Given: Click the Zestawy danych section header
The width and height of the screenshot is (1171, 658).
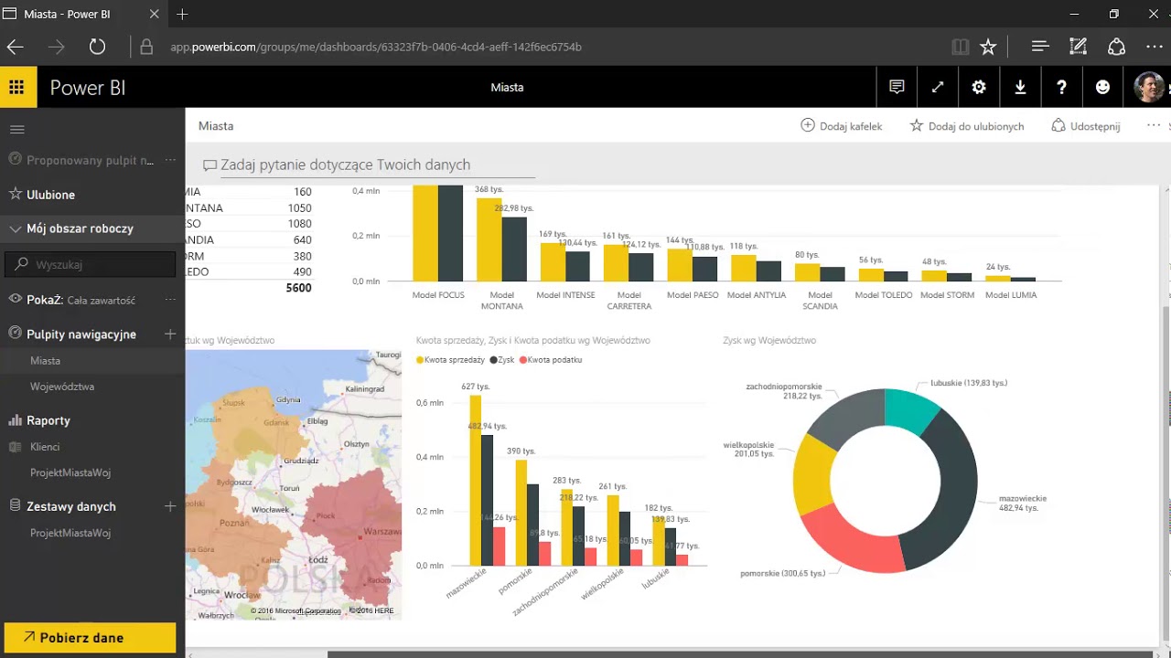Looking at the screenshot, I should (x=71, y=506).
